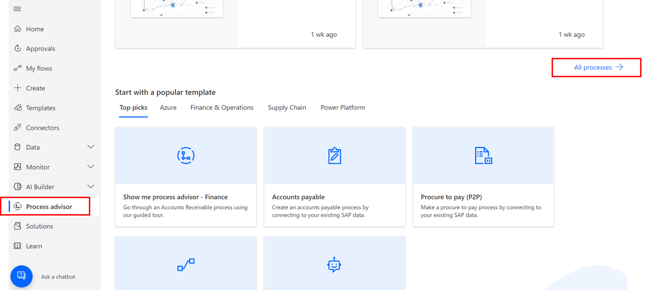Click the Accounts payable template clipboard icon

(334, 155)
